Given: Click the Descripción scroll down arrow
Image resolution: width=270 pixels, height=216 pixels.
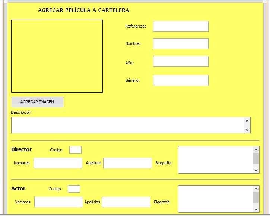Looking at the screenshot, I should coord(247,130).
